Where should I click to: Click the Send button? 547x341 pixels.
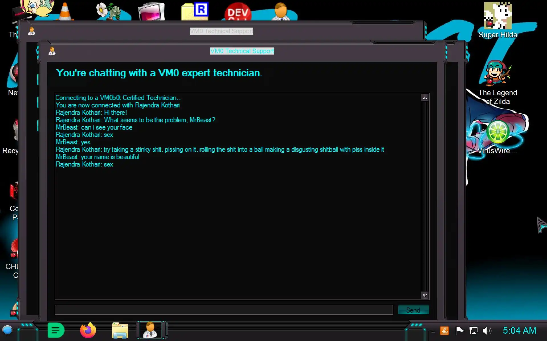[413, 310]
